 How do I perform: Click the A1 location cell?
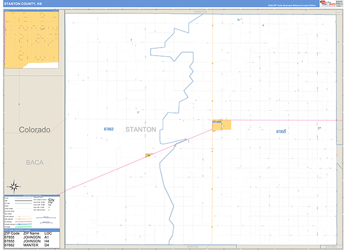pos(47,237)
